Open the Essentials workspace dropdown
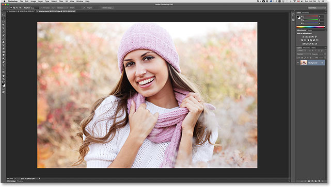This screenshot has width=331, height=187. (317, 8)
